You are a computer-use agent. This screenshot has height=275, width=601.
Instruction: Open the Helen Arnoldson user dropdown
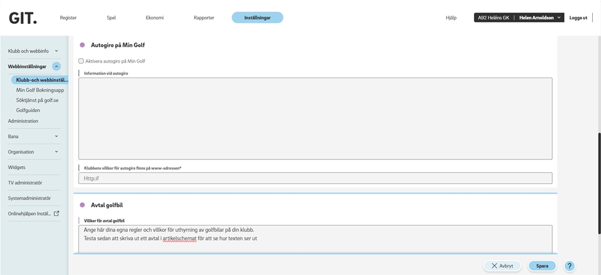[x=540, y=18]
